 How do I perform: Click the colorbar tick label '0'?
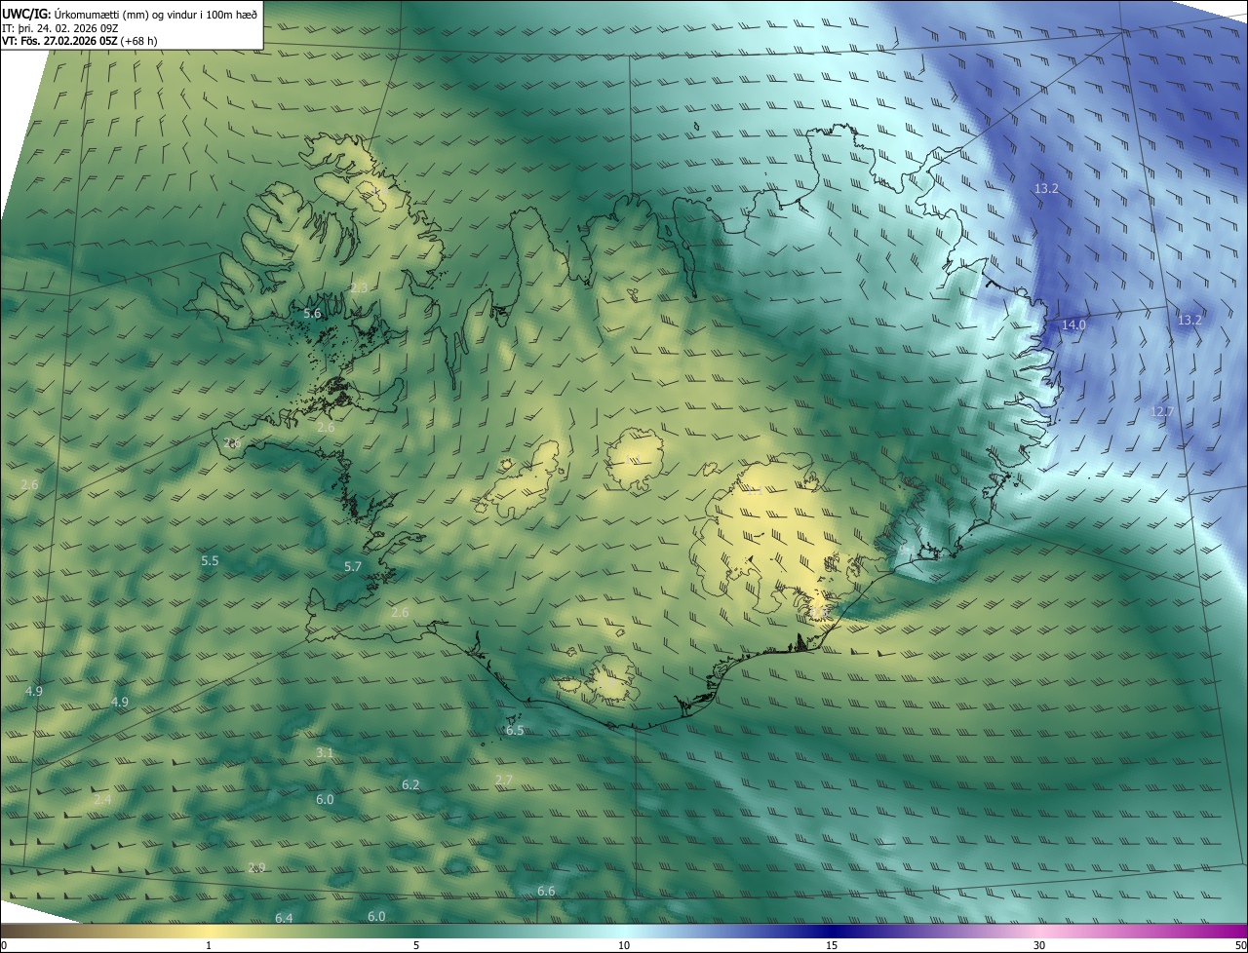[4, 945]
